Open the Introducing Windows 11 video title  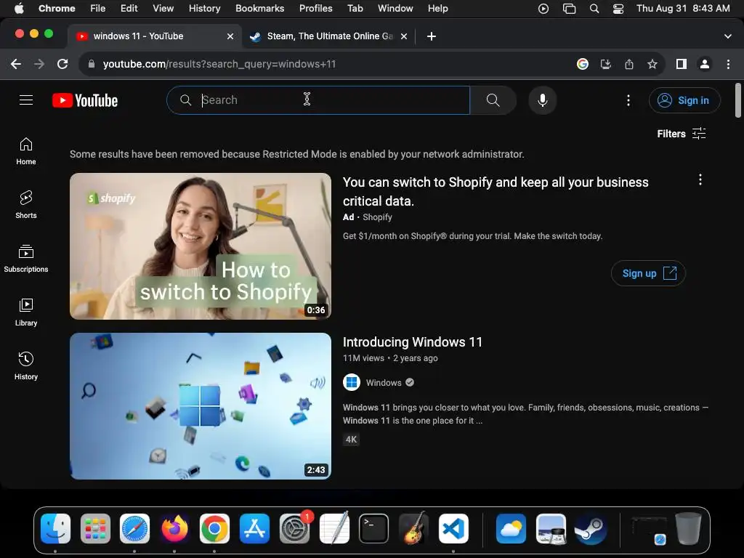(413, 341)
